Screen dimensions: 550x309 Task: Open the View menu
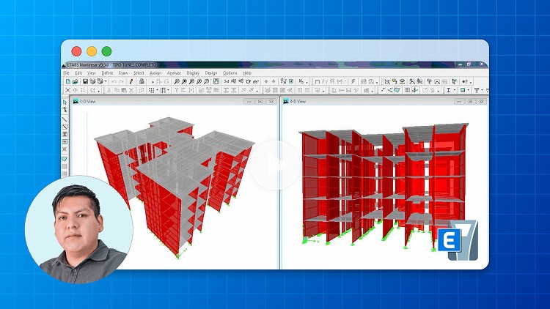pos(92,73)
